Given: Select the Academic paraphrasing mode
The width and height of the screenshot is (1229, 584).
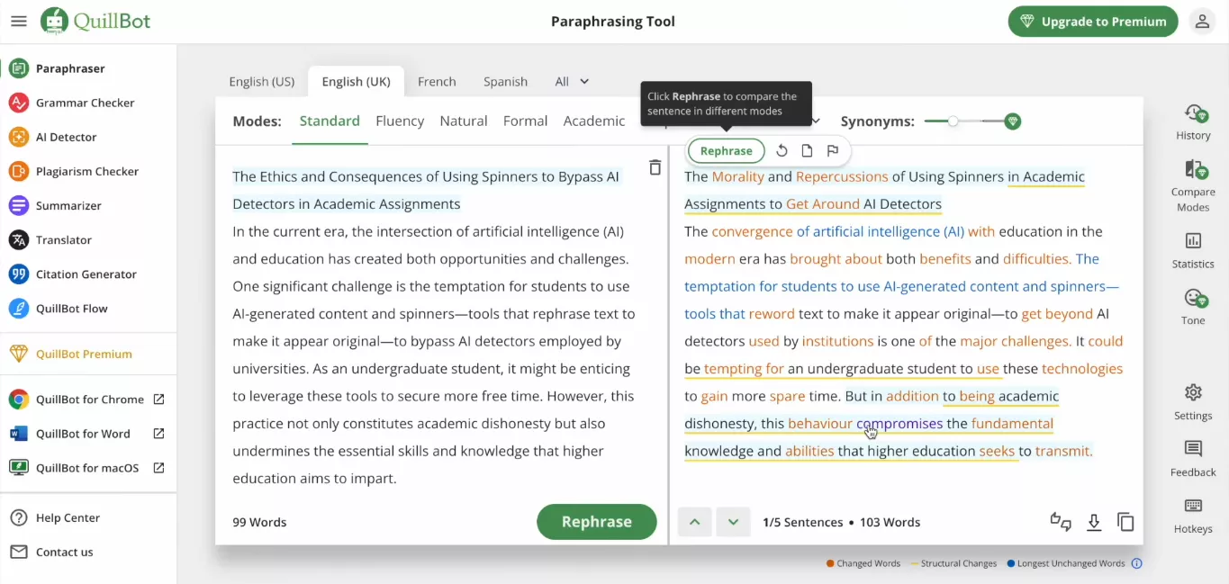Looking at the screenshot, I should pos(594,120).
